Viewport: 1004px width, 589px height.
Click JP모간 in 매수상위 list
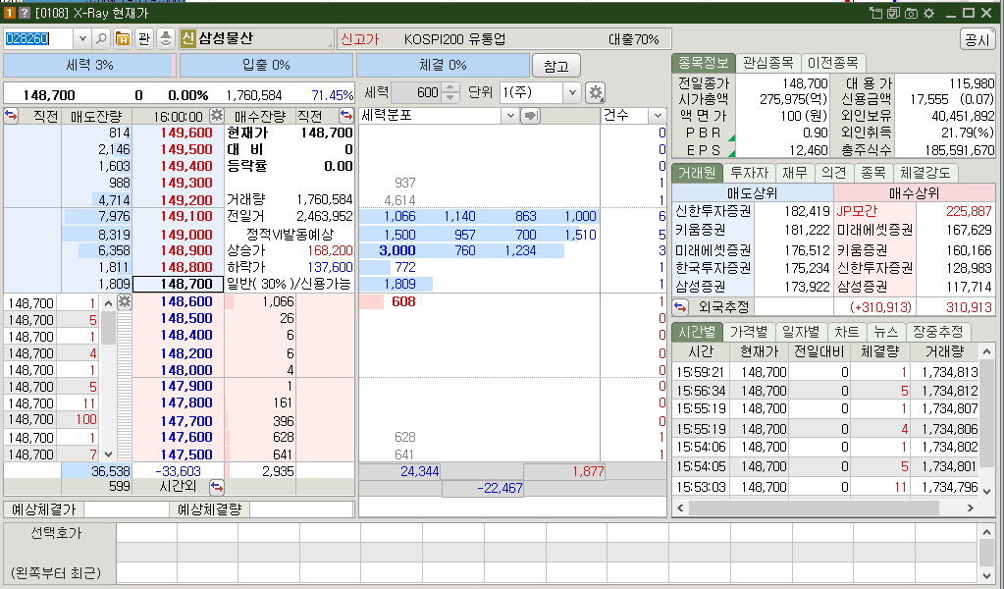click(x=858, y=211)
